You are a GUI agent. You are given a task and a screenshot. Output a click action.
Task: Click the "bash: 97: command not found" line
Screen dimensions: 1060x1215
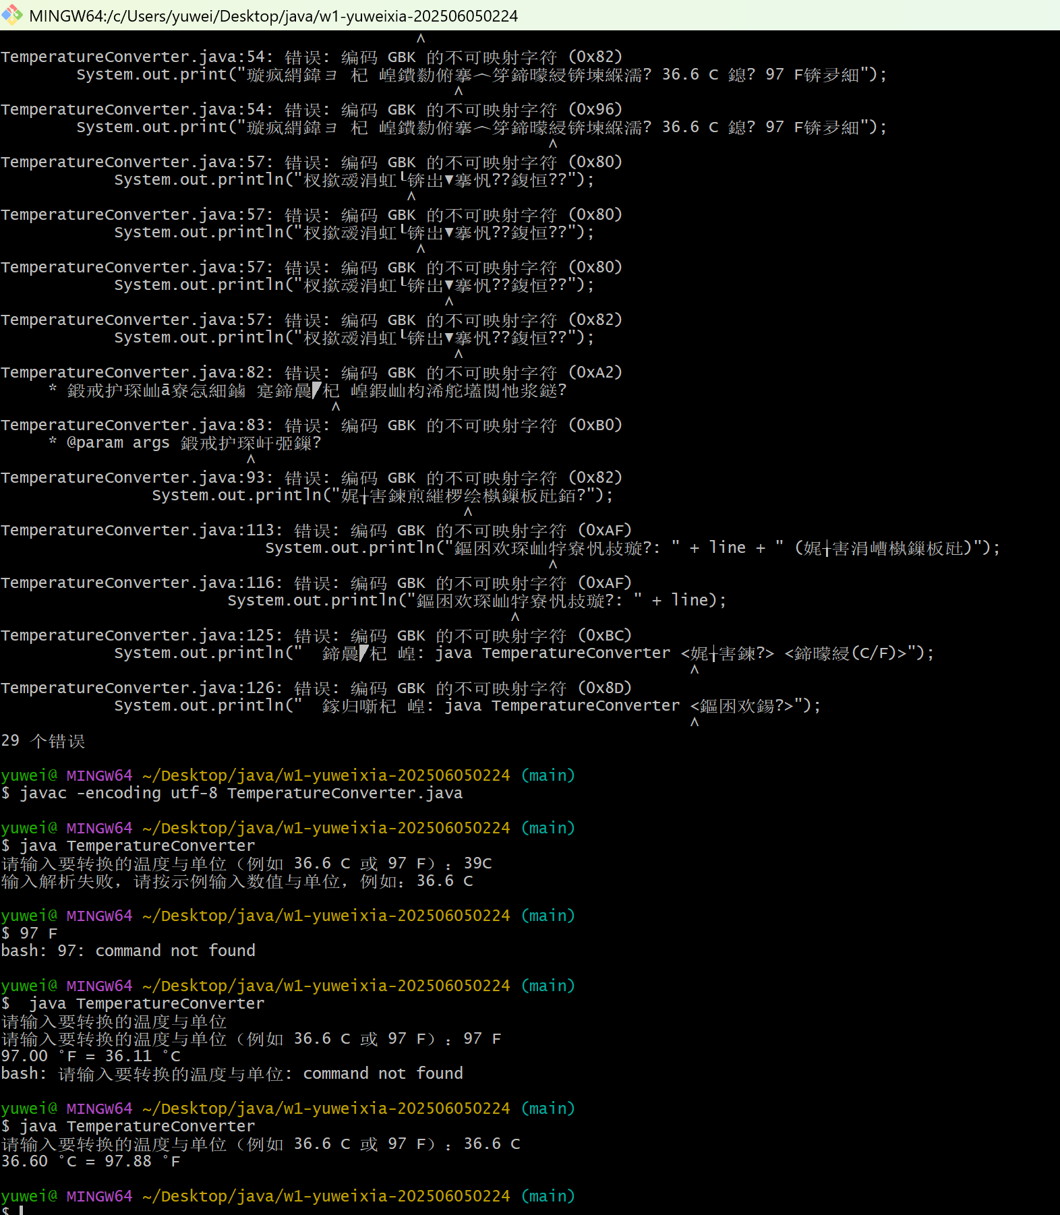point(128,951)
